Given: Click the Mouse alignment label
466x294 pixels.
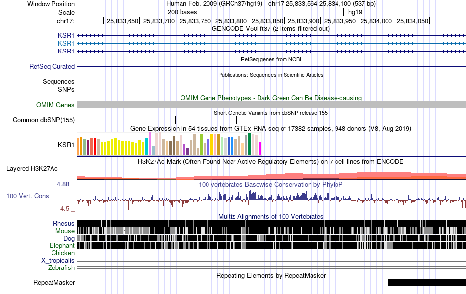Looking at the screenshot, I should (x=65, y=231).
